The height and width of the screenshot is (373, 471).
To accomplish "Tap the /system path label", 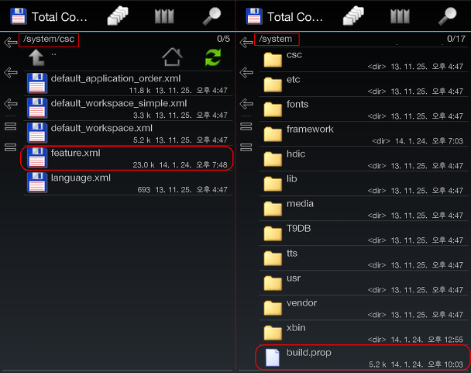I will click(x=276, y=39).
